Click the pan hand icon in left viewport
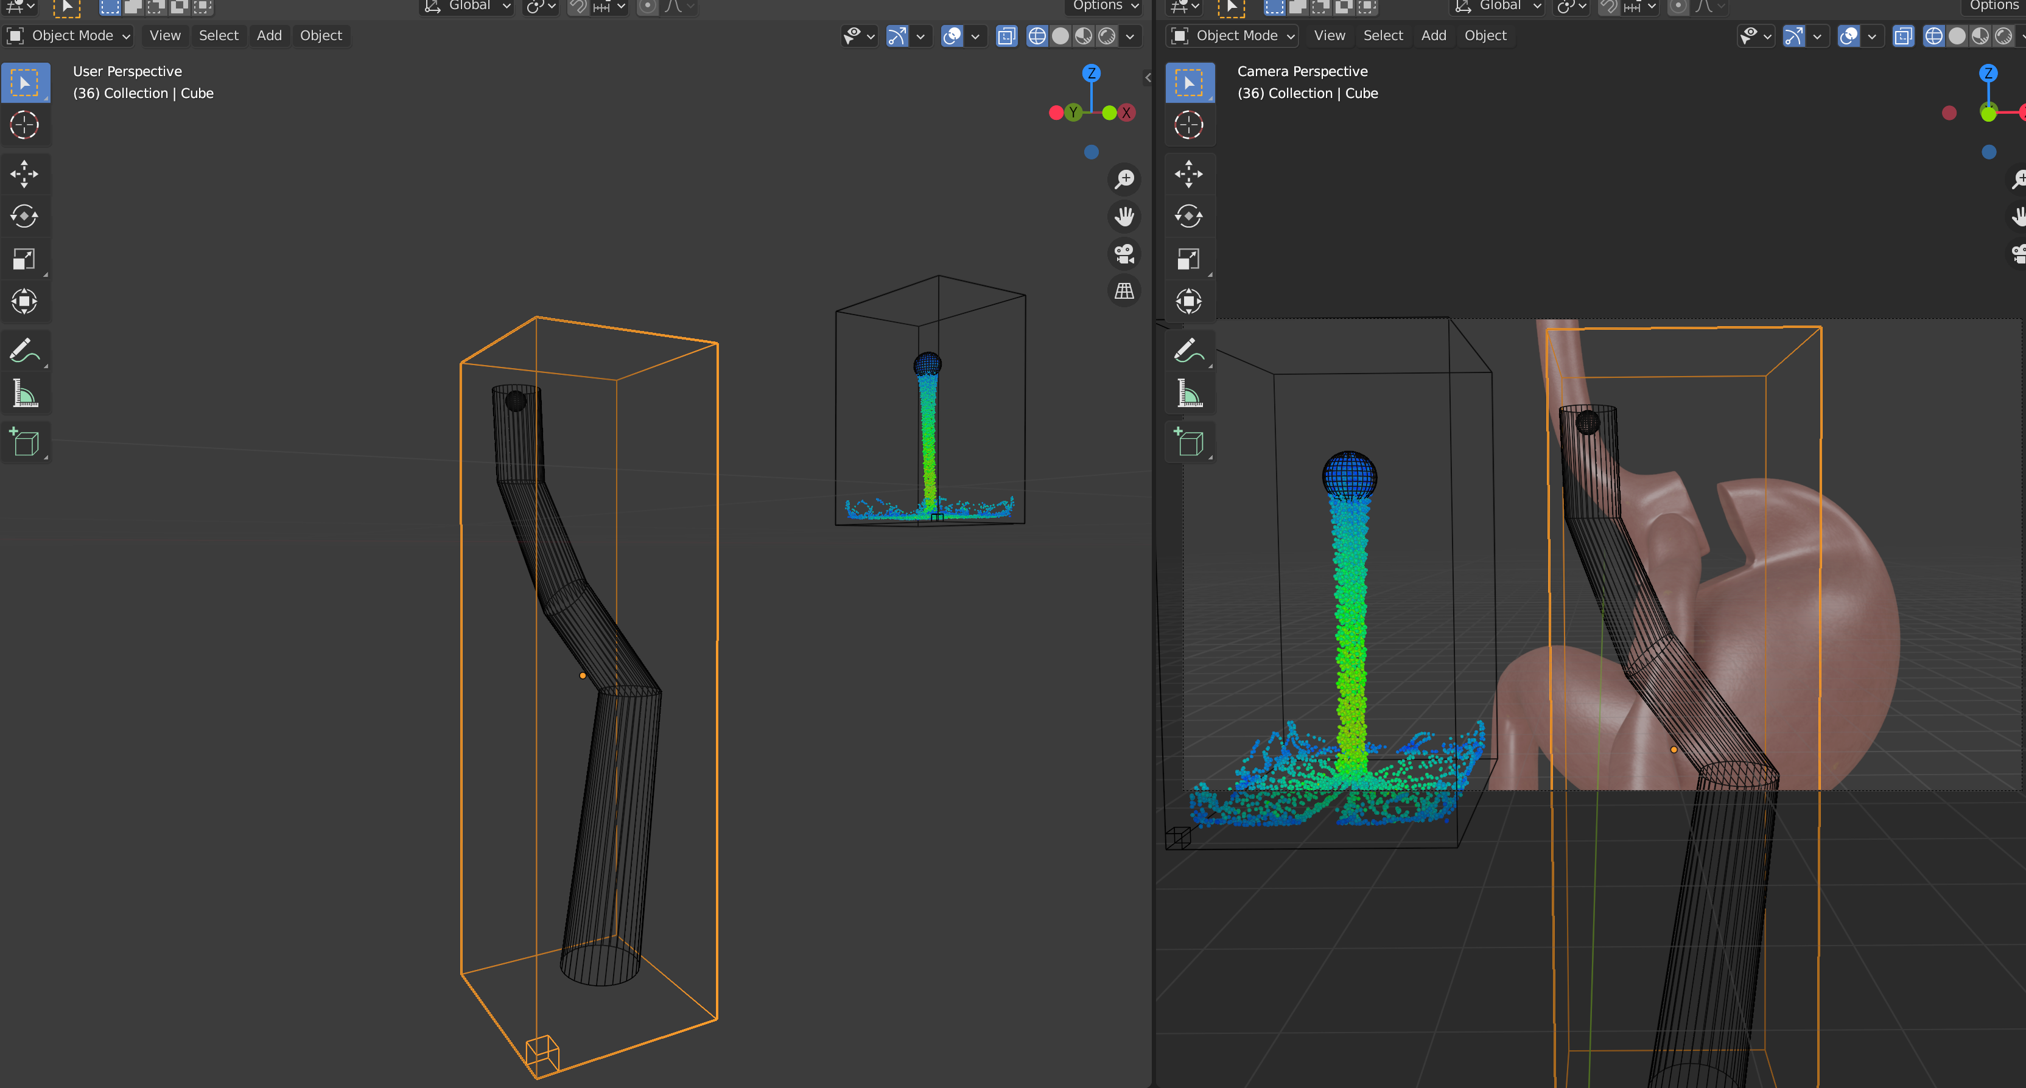This screenshot has width=2026, height=1088. click(x=1124, y=216)
